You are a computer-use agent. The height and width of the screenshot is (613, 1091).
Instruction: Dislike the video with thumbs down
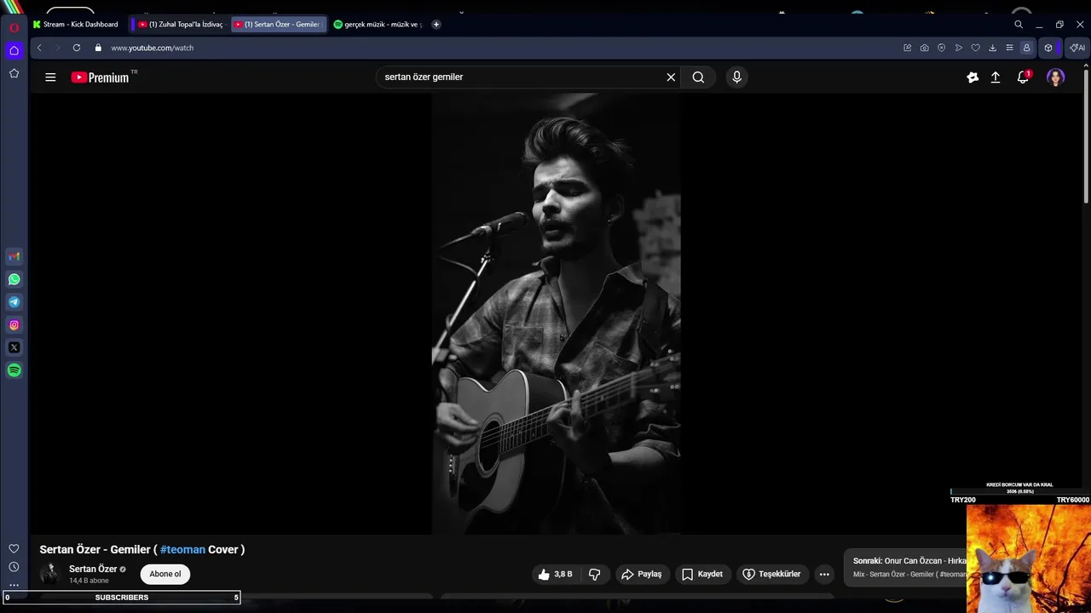click(595, 575)
